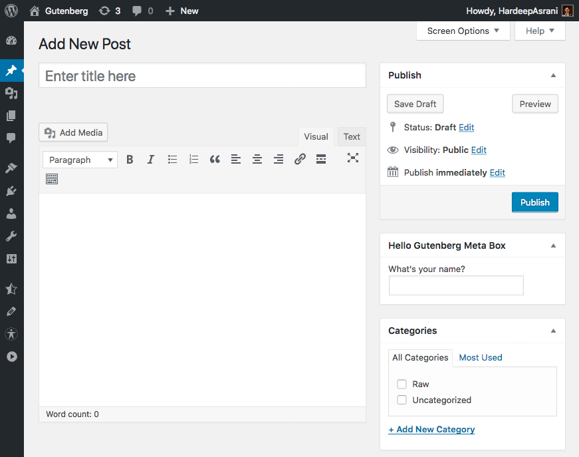Enter distraction-free writing mode
Screen dimensions: 579x457
(x=353, y=159)
